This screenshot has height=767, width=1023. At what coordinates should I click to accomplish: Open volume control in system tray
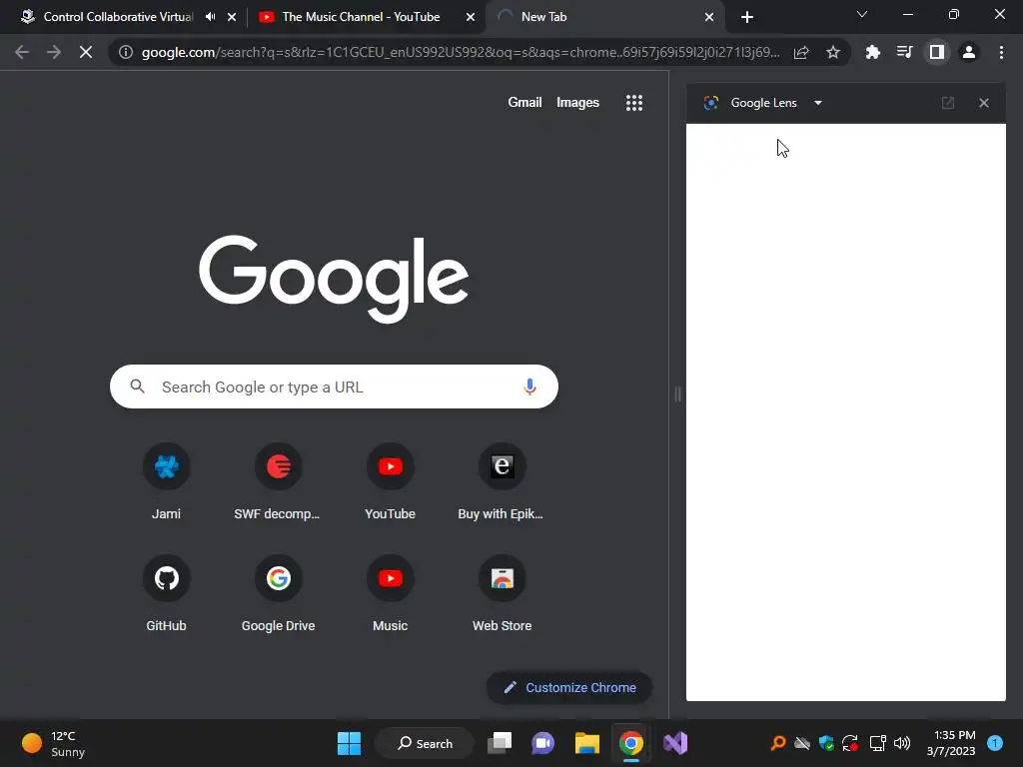[x=902, y=743]
